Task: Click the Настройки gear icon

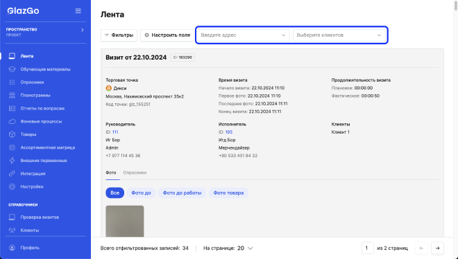Action: [x=12, y=186]
